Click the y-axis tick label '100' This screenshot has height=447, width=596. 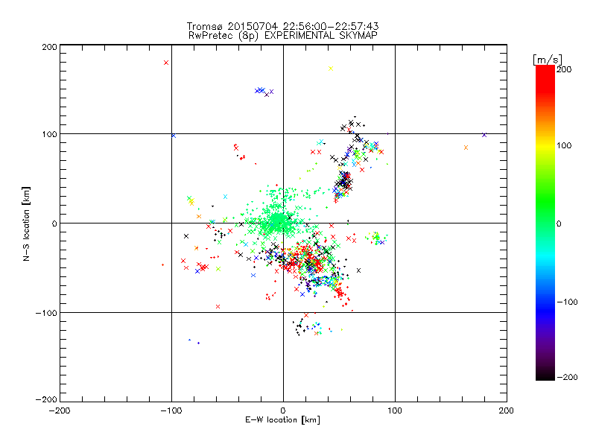[x=49, y=134]
